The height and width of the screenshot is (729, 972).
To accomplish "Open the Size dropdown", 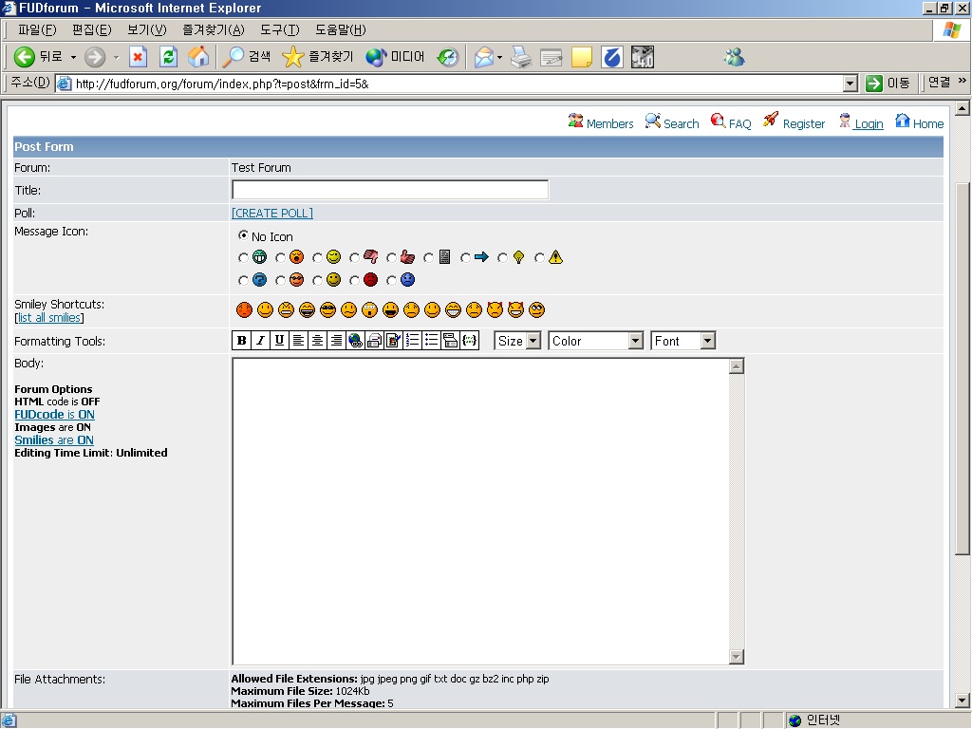I will (517, 341).
